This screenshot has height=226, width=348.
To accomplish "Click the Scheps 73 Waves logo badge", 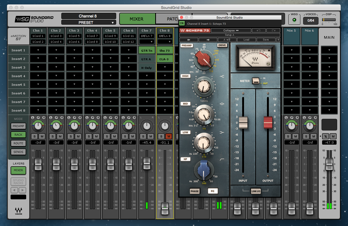I will [x=195, y=31].
